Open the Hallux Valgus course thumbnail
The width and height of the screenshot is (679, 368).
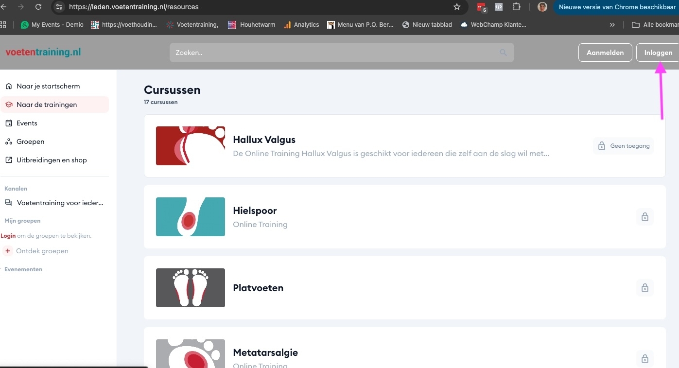(x=190, y=146)
